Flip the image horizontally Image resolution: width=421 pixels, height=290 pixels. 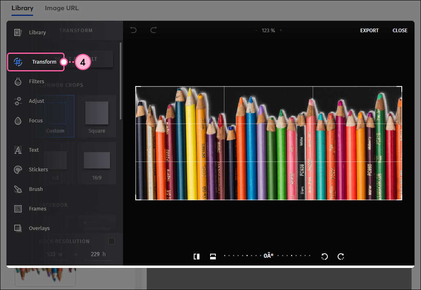point(197,257)
